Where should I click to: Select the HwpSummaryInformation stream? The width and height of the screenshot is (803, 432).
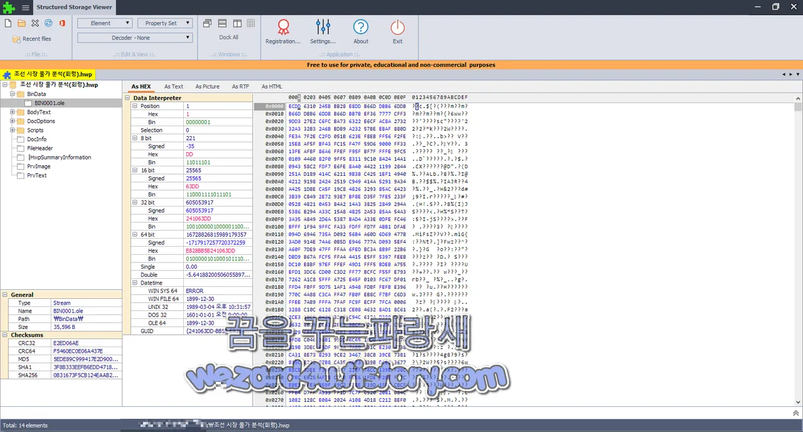coord(60,158)
